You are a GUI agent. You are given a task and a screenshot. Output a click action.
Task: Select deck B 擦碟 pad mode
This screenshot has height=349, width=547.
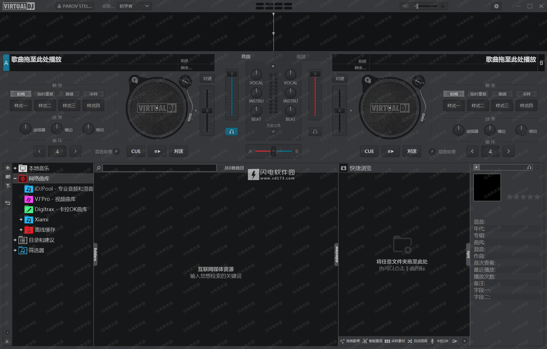502,94
